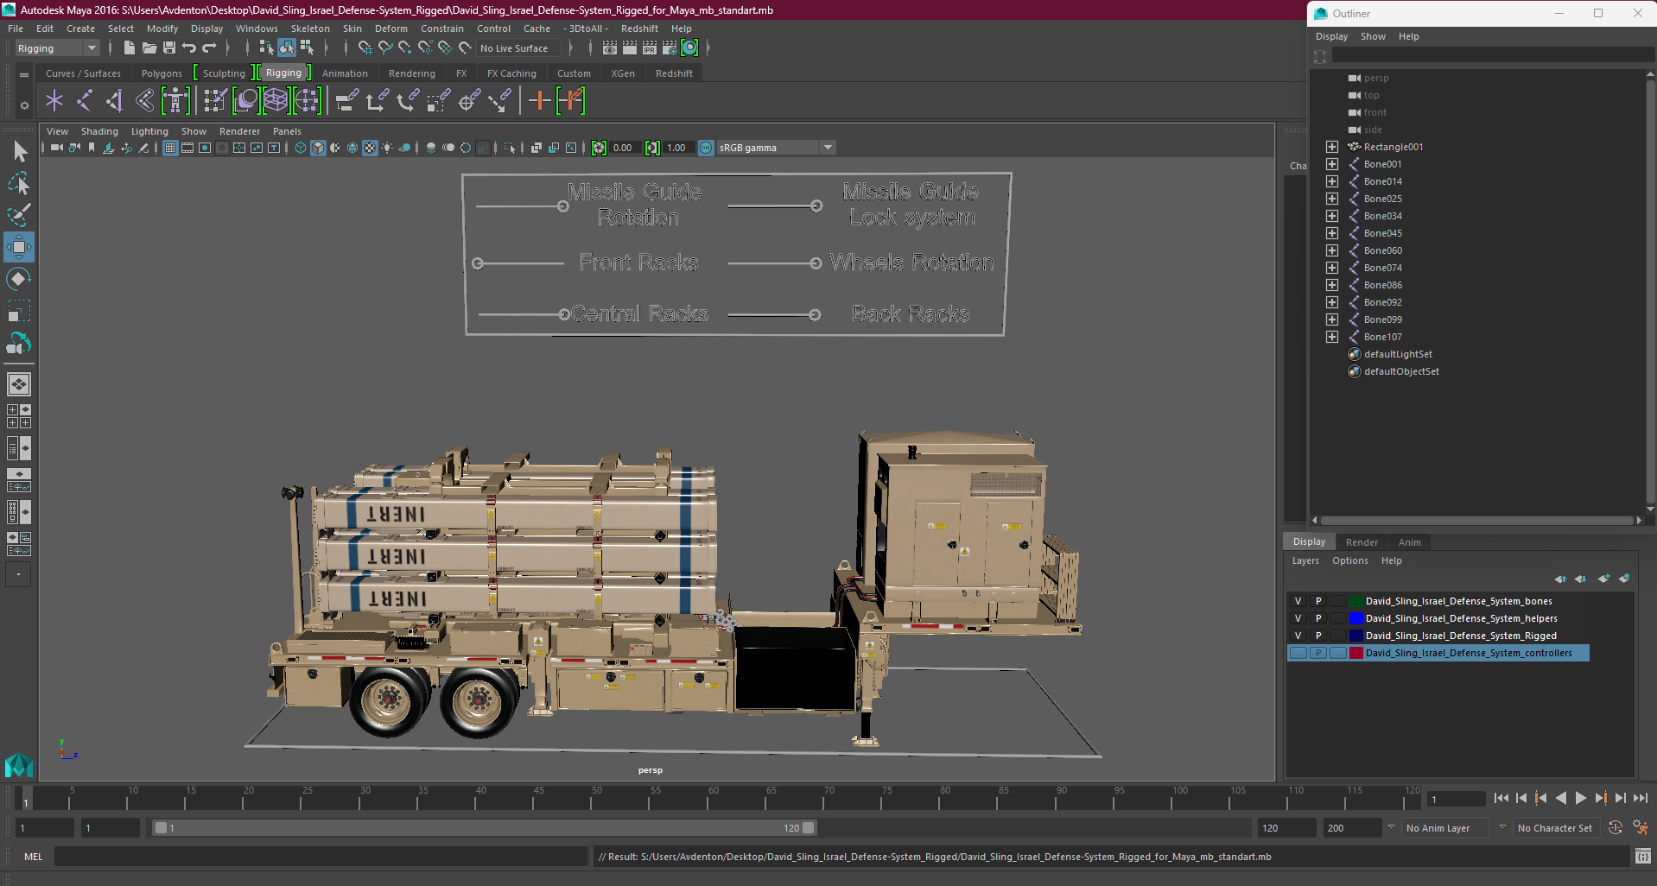
Task: Switch to the Animation shelf tab
Action: click(x=345, y=73)
